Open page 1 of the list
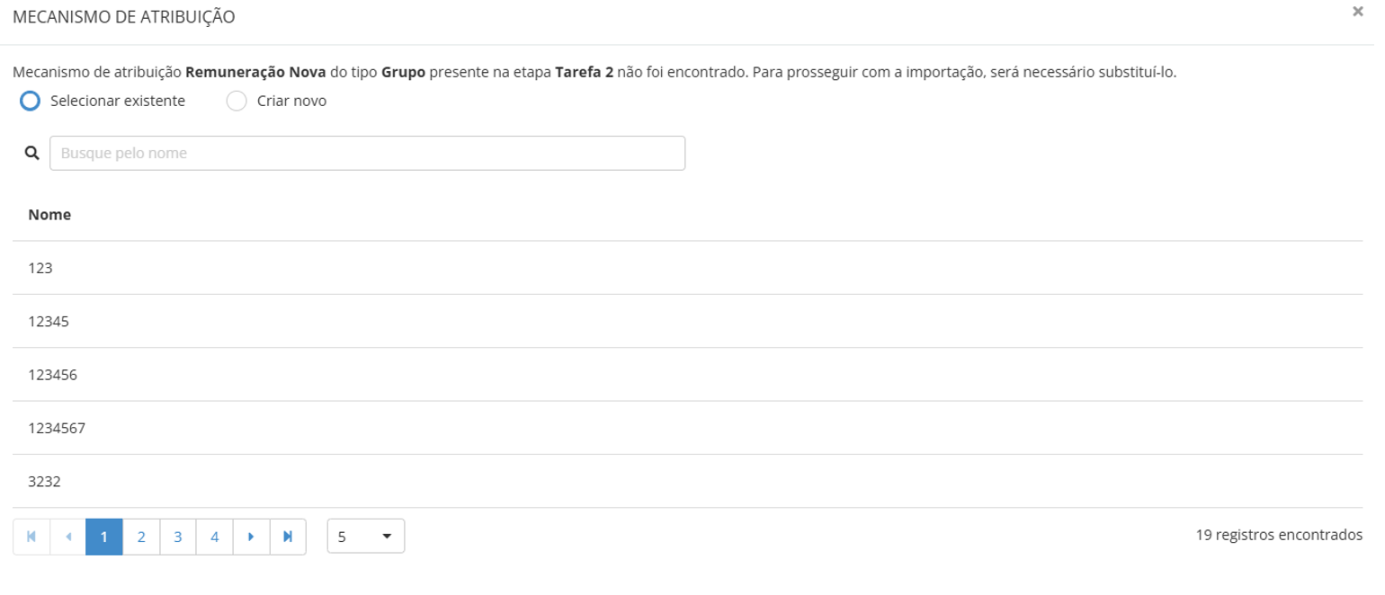1385x595 pixels. [104, 537]
